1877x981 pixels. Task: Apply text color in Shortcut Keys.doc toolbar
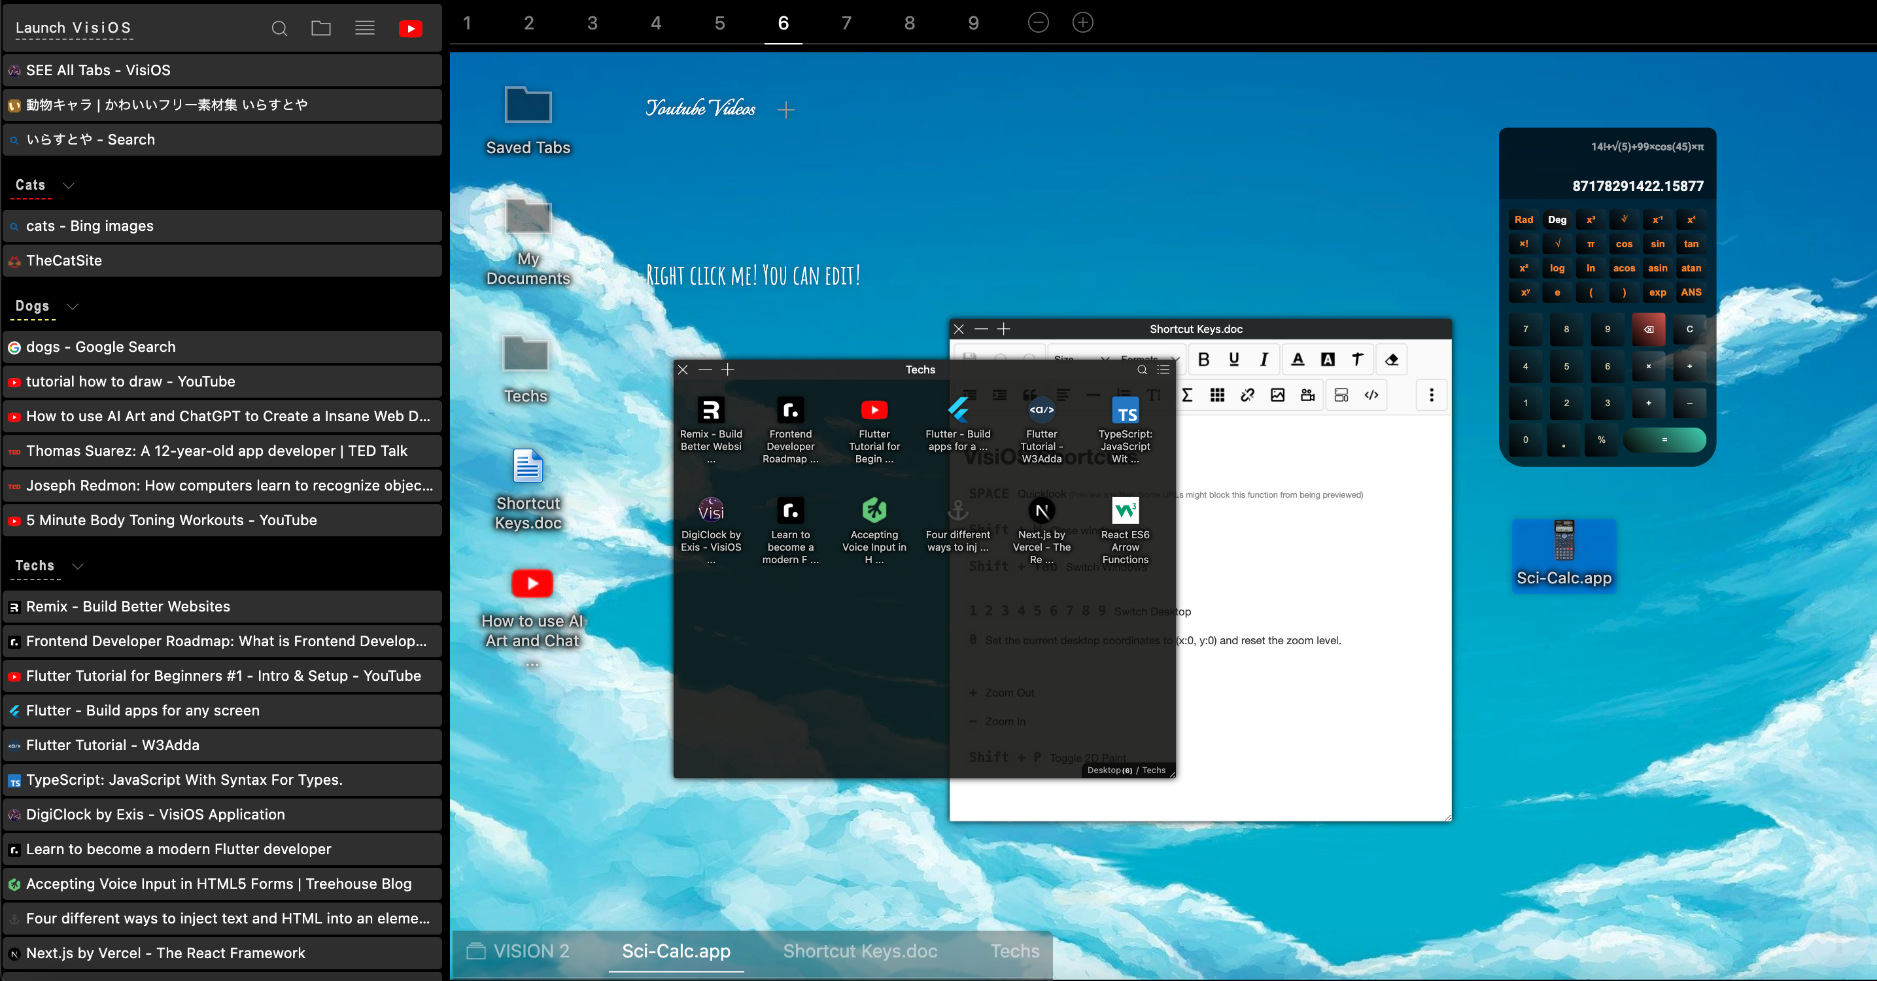(x=1298, y=359)
